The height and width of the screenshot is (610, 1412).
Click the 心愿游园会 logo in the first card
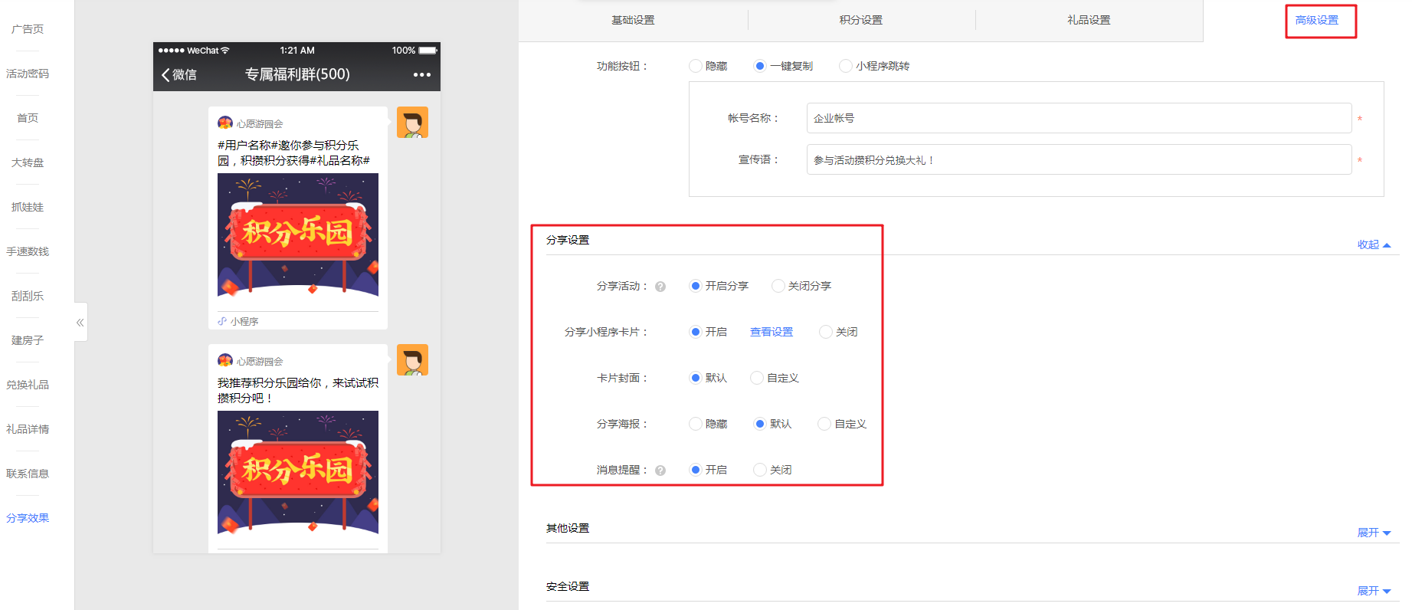(225, 123)
